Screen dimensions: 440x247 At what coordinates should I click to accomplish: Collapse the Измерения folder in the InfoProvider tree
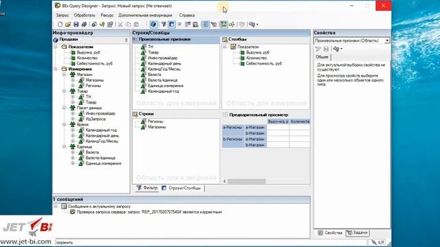tap(56, 69)
